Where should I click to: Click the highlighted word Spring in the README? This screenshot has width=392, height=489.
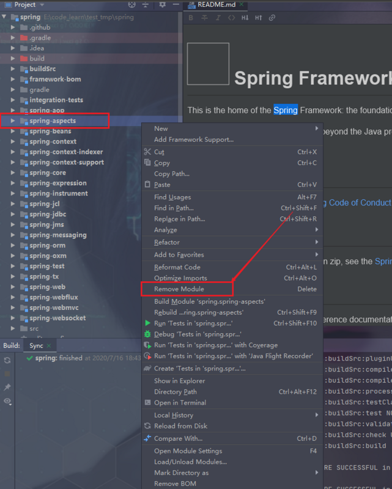(286, 110)
